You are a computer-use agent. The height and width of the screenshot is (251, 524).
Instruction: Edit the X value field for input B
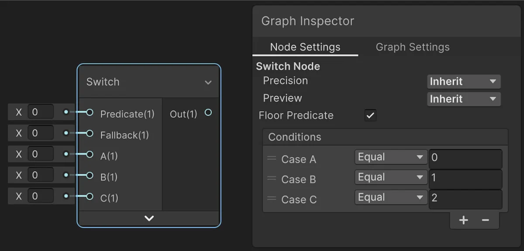click(41, 175)
